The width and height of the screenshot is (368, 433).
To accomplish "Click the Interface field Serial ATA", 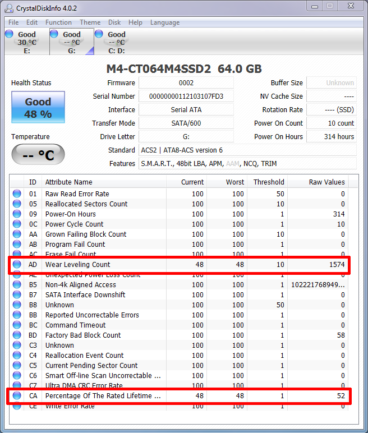I will point(186,110).
